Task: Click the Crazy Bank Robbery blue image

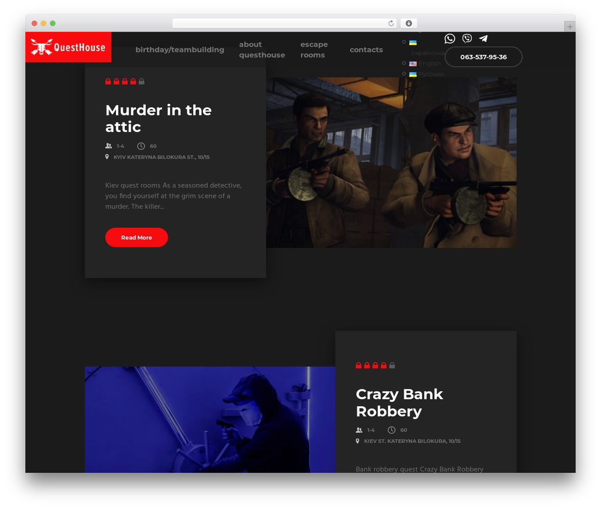Action: 210,419
